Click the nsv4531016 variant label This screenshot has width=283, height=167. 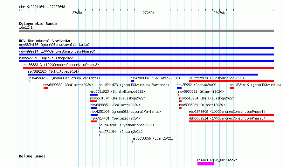point(256,85)
